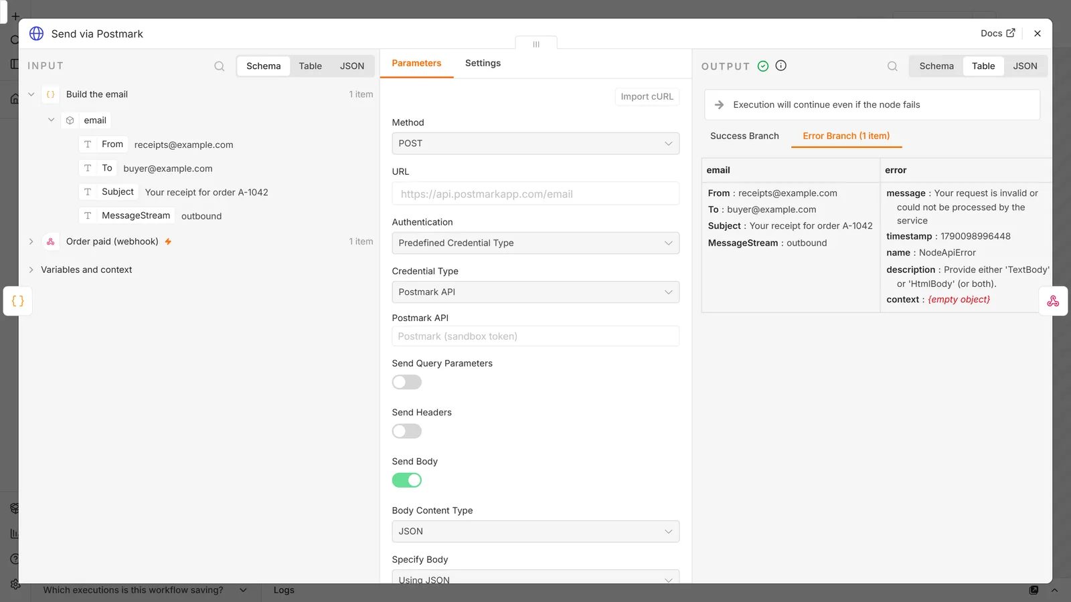1071x602 pixels.
Task: Click the cube icon beside email
Action: click(x=70, y=120)
